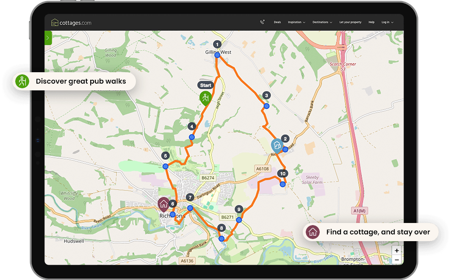451x280 pixels.
Task: Click the green walker Start pin
Action: (x=205, y=98)
